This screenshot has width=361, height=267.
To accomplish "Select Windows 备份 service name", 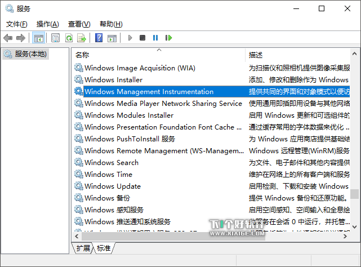I will tap(108, 198).
